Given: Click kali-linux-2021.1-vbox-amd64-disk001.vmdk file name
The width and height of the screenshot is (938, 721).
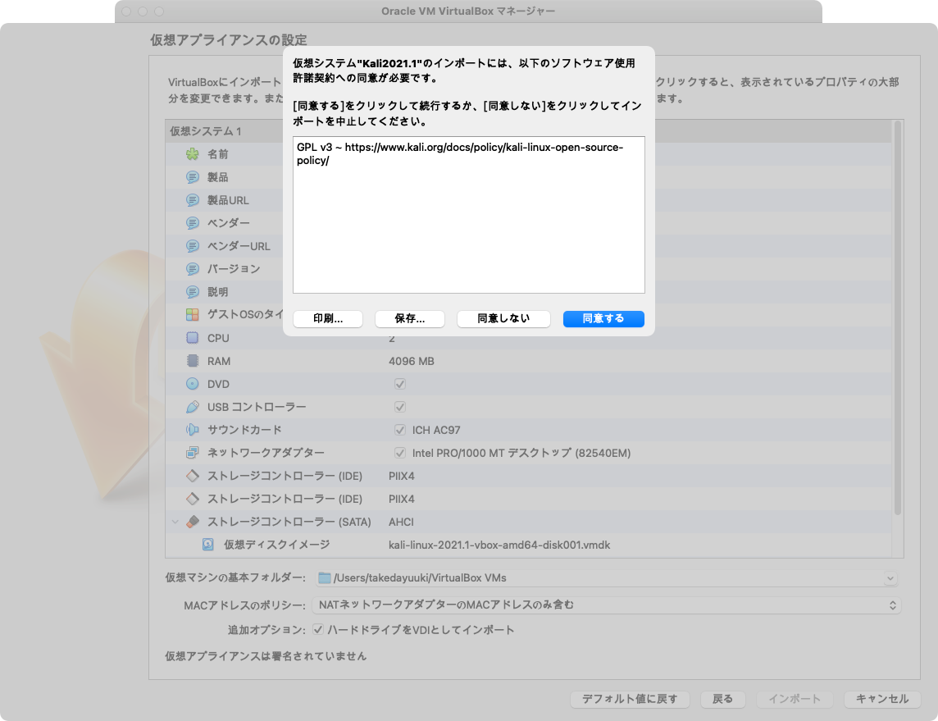Looking at the screenshot, I should [499, 545].
